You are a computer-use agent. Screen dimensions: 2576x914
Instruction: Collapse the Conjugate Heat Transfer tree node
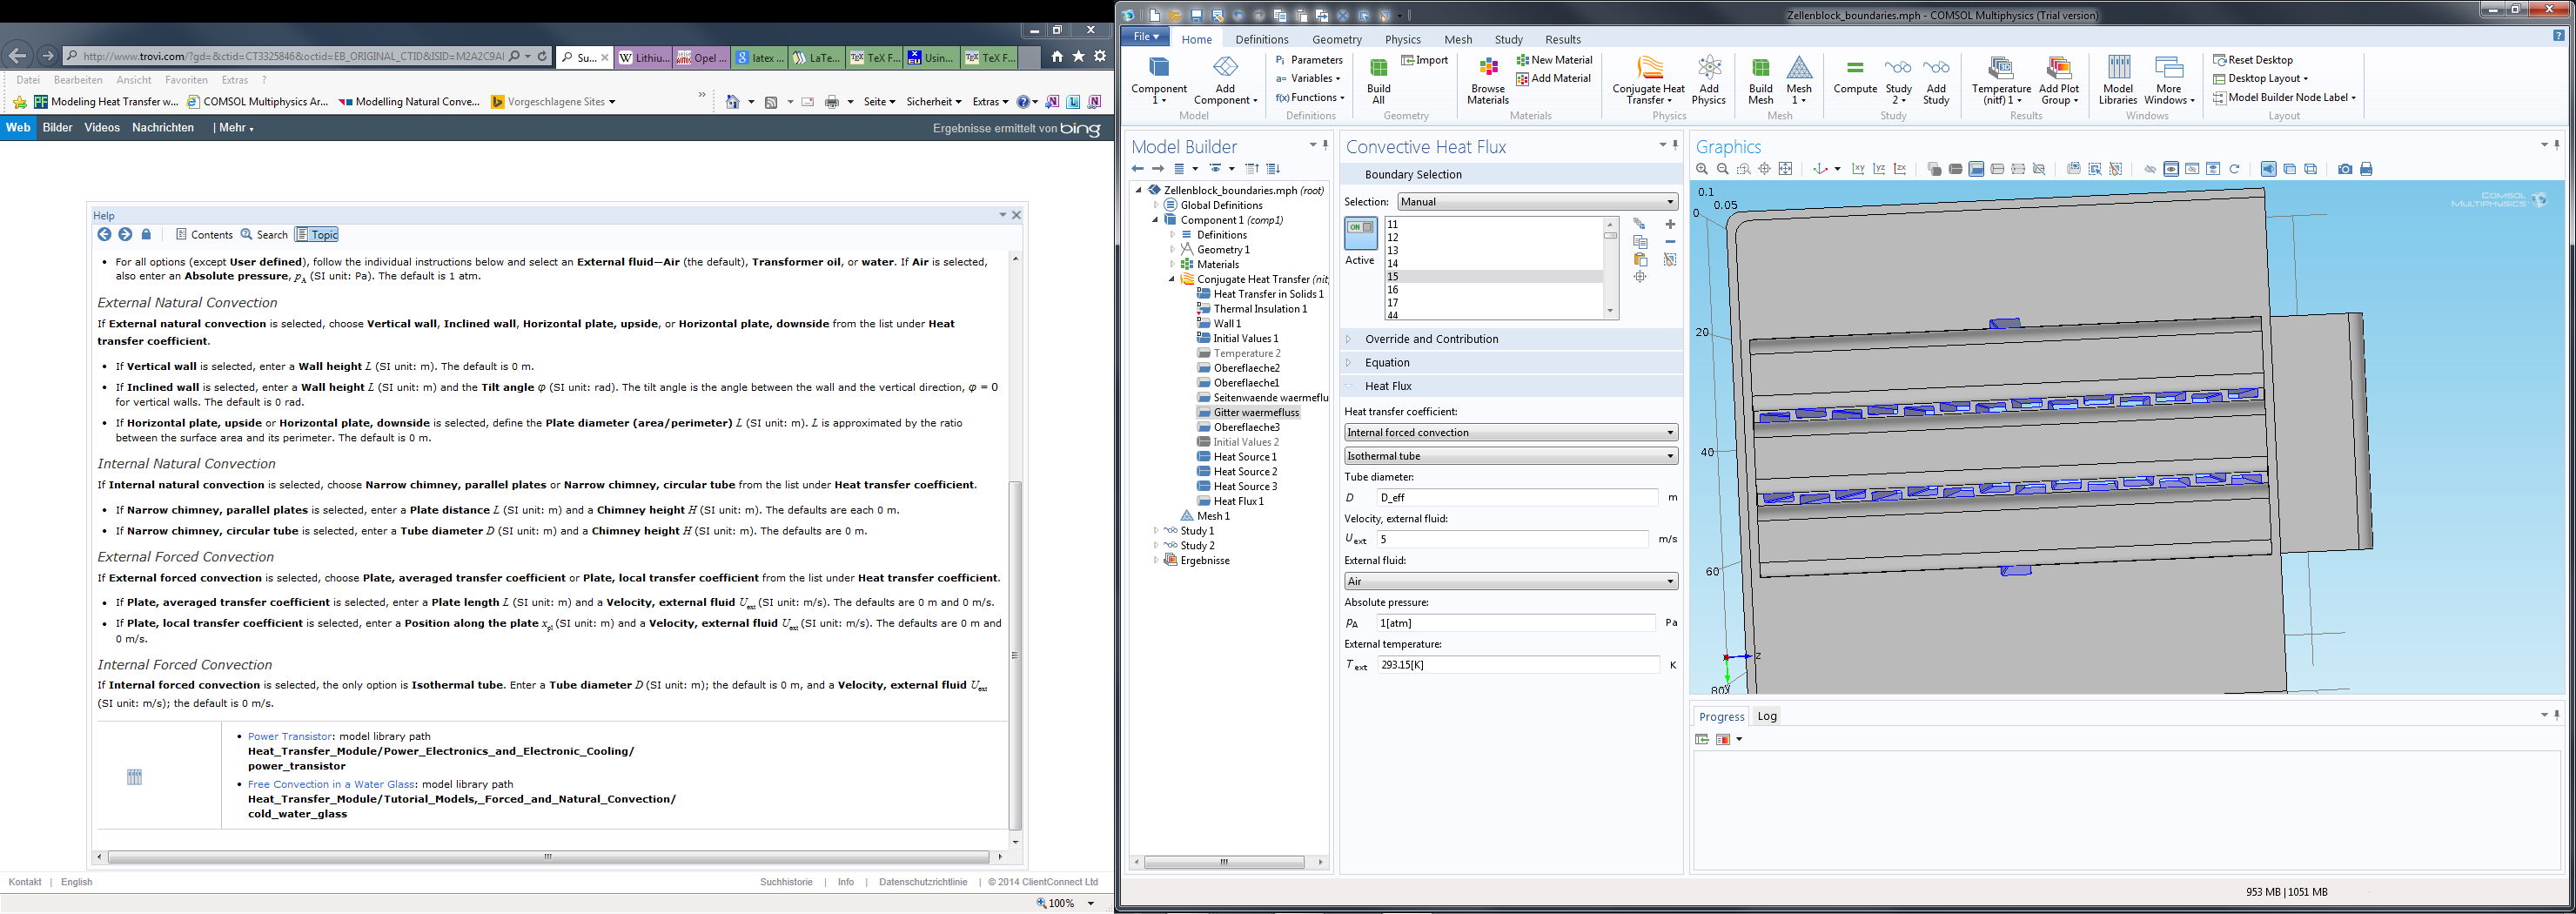pos(1172,280)
